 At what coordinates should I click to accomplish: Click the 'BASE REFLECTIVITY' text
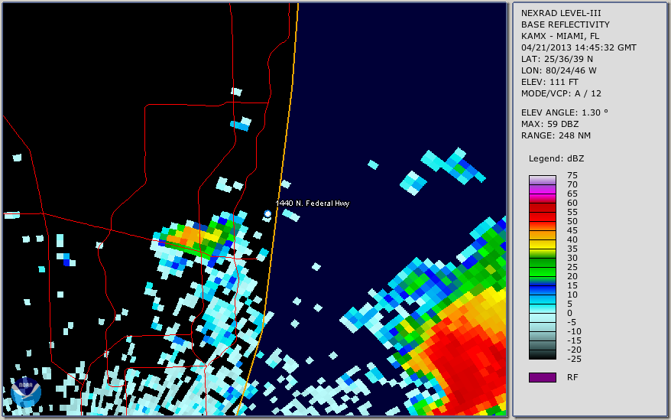click(565, 24)
